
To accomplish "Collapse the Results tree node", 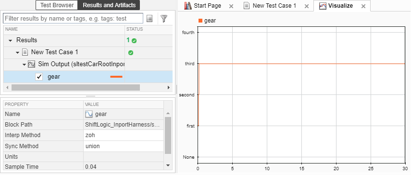I will click(10, 41).
